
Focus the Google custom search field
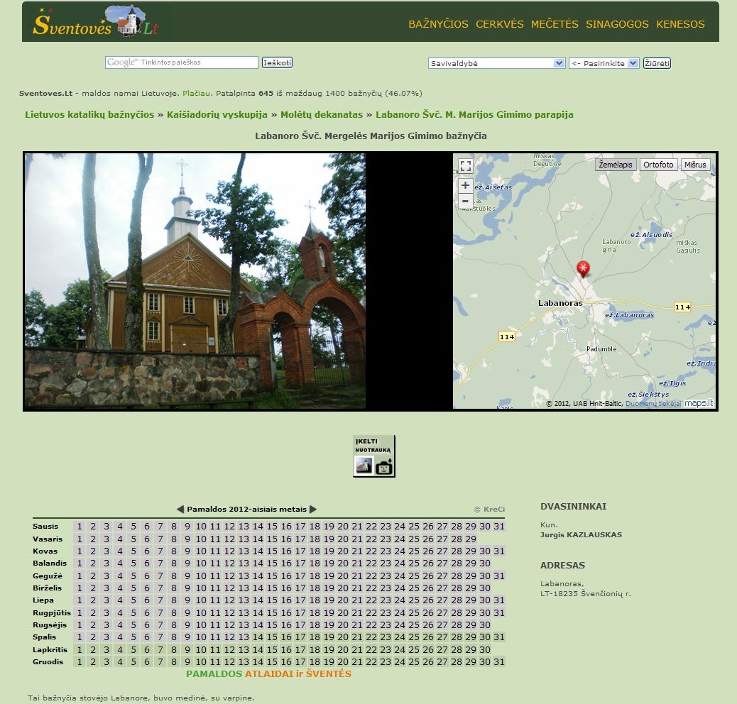[182, 62]
